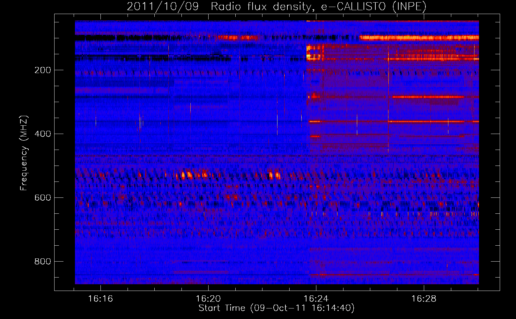Click the 600 frequency tick label
The image size is (516, 319).
click(43, 198)
